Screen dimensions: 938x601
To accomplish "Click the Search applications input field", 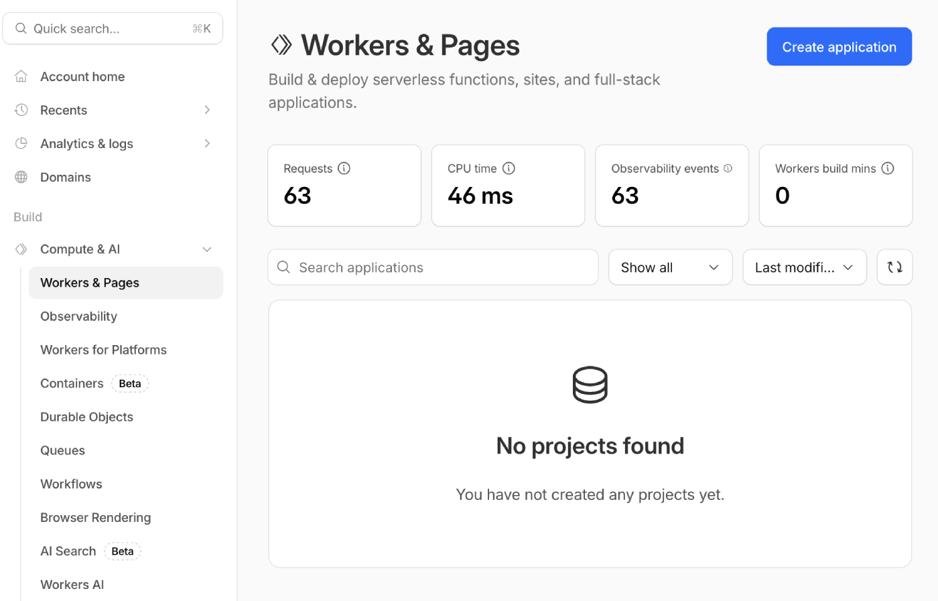I will tap(433, 267).
